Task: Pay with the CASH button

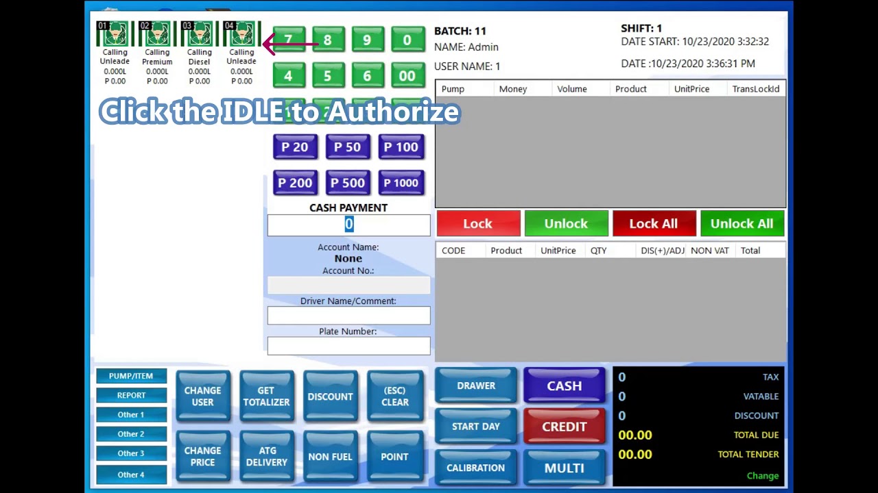Action: 565,386
